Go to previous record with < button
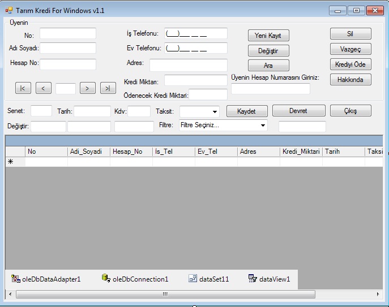 [44, 88]
